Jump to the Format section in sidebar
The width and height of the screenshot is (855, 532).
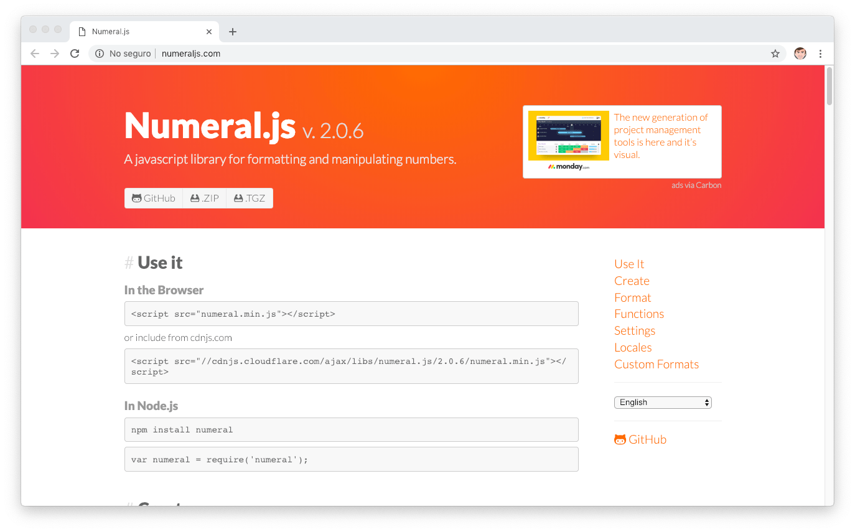(x=632, y=297)
